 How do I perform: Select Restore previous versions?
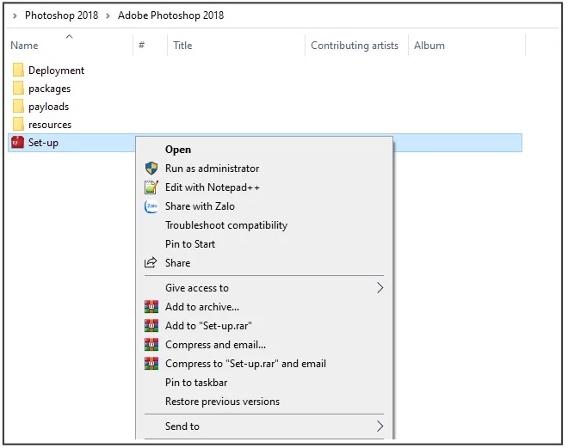click(222, 402)
